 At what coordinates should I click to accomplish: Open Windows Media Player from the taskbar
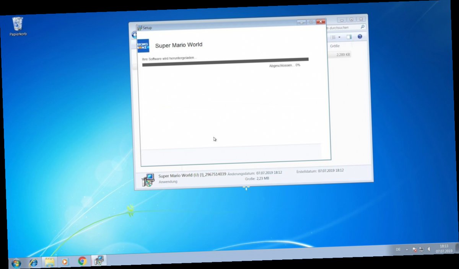65,262
